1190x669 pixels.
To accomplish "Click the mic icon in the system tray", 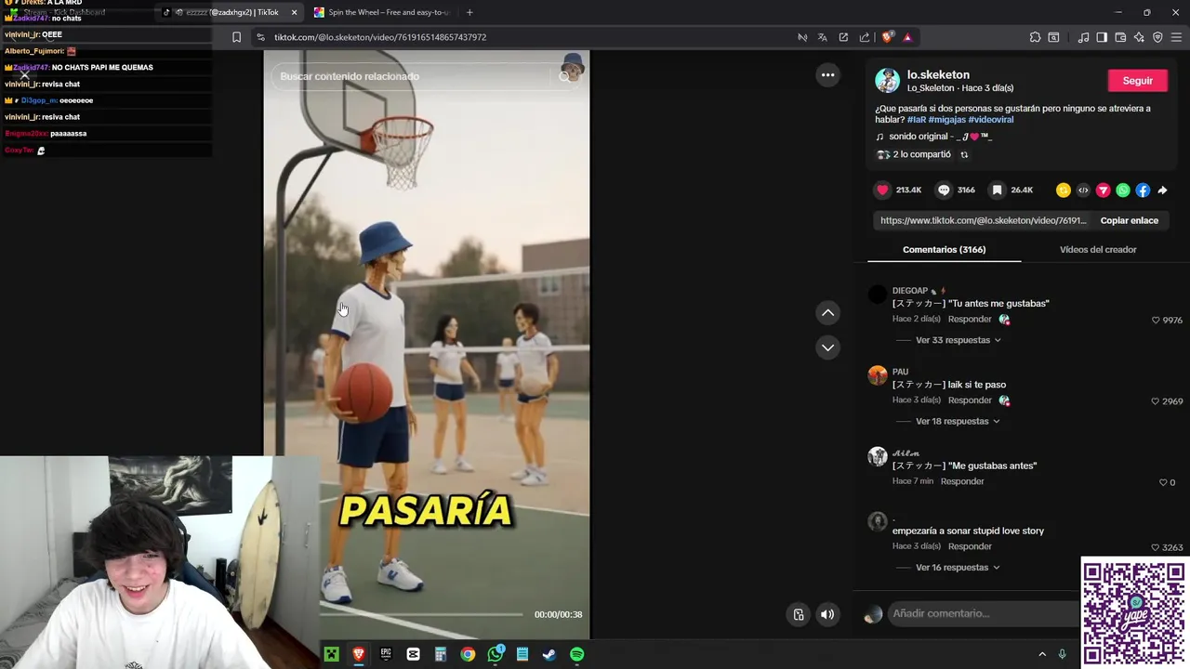I will (1062, 654).
